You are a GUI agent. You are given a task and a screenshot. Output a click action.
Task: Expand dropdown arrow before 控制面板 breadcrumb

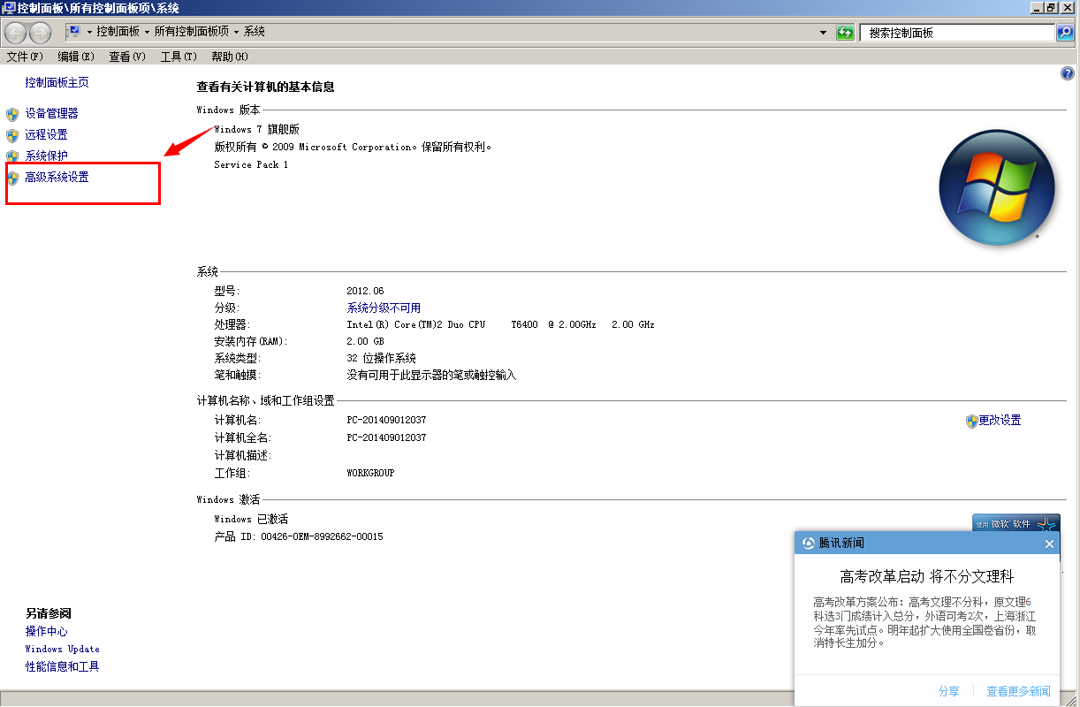(x=89, y=32)
